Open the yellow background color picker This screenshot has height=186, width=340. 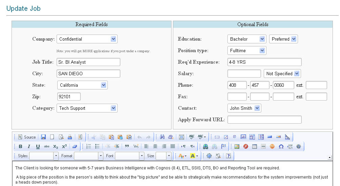point(194,156)
